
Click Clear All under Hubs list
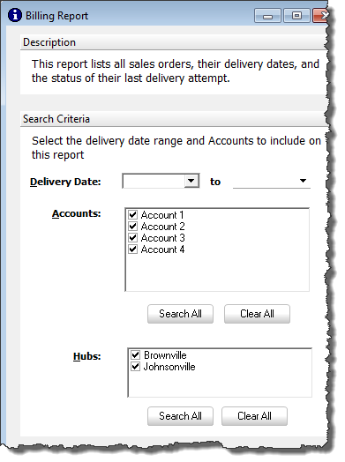[x=254, y=416]
